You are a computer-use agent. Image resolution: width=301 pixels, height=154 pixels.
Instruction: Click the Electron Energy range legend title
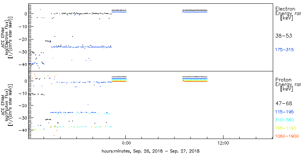288,14
